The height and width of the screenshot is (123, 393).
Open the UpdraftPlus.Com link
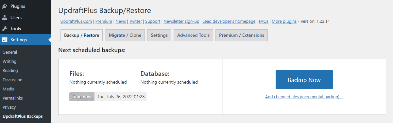pyautogui.click(x=77, y=21)
